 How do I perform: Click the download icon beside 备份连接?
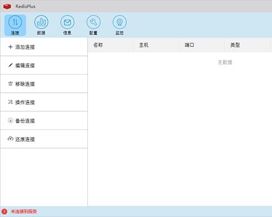tap(10, 120)
